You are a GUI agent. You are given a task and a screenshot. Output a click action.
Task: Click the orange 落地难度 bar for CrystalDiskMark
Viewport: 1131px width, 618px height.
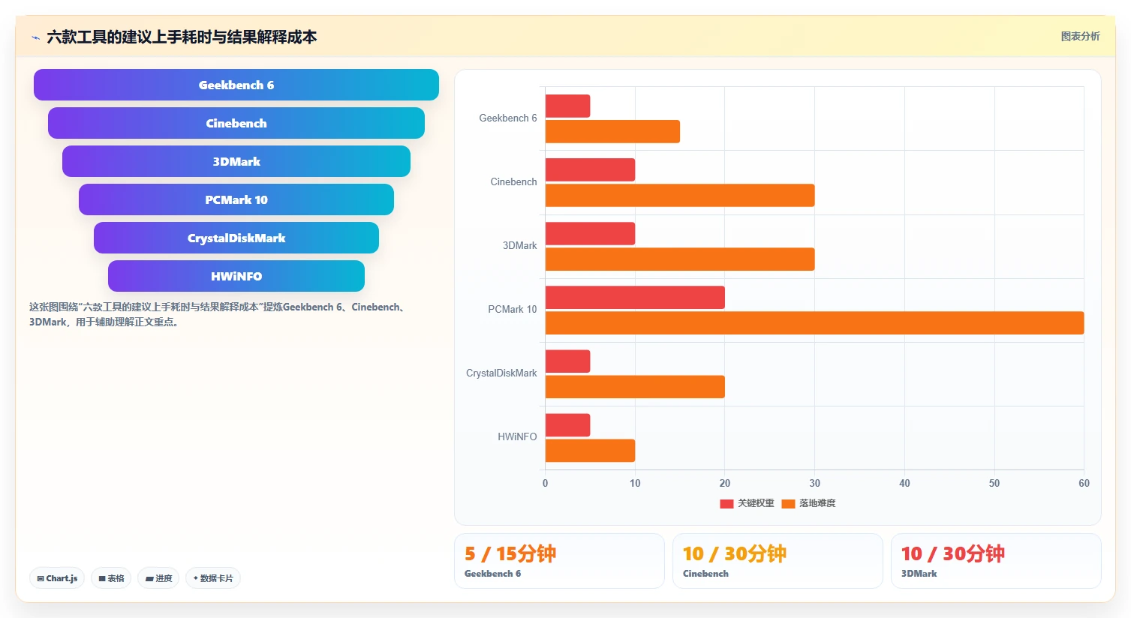(635, 386)
